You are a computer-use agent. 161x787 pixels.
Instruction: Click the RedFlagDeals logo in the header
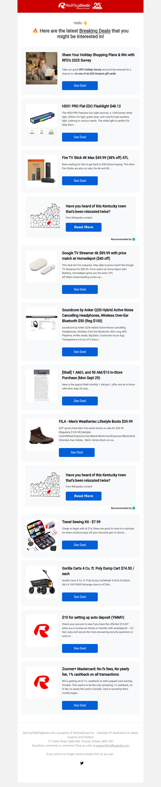(74, 6)
